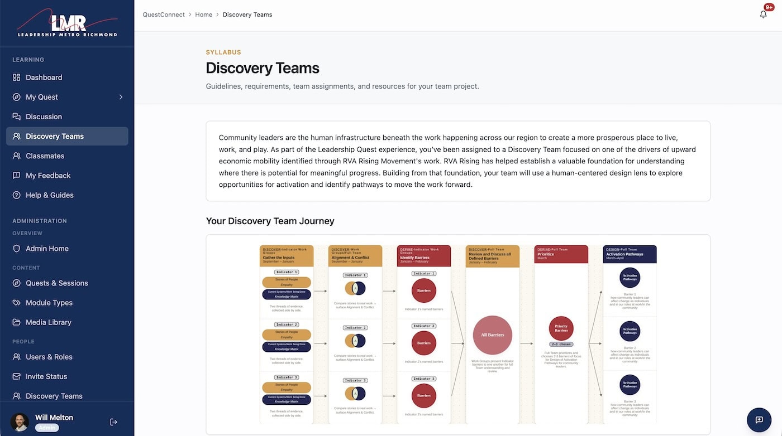Click the Discovery Teams breadcrumb text
Viewport: 782px width, 436px height.
pos(247,14)
